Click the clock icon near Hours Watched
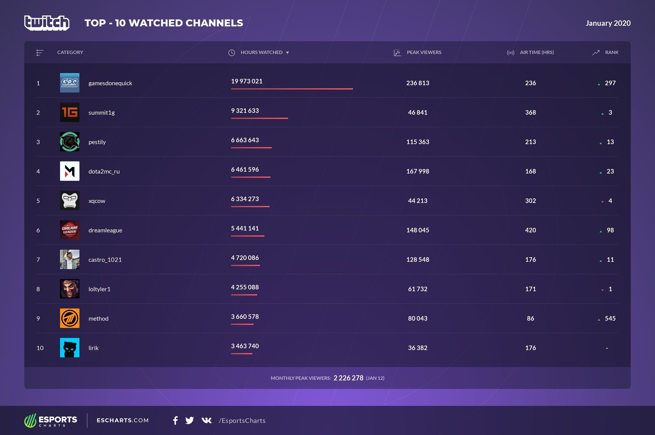The image size is (655, 435). click(231, 52)
